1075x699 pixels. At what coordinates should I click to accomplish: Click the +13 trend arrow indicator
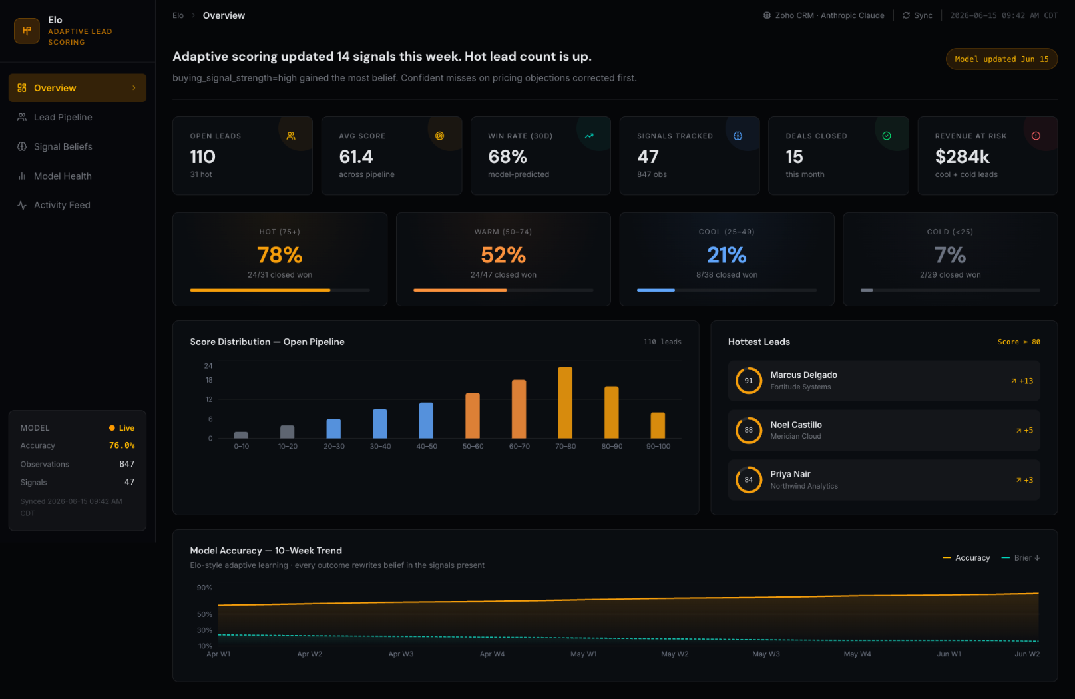point(1022,381)
